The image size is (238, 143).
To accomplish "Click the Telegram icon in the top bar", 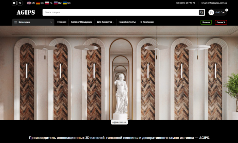I will 14,3.
